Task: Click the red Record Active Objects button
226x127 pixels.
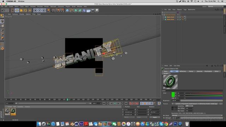Action: 131,103
